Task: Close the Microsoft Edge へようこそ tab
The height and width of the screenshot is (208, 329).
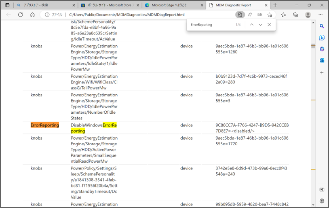Action: 202,5
